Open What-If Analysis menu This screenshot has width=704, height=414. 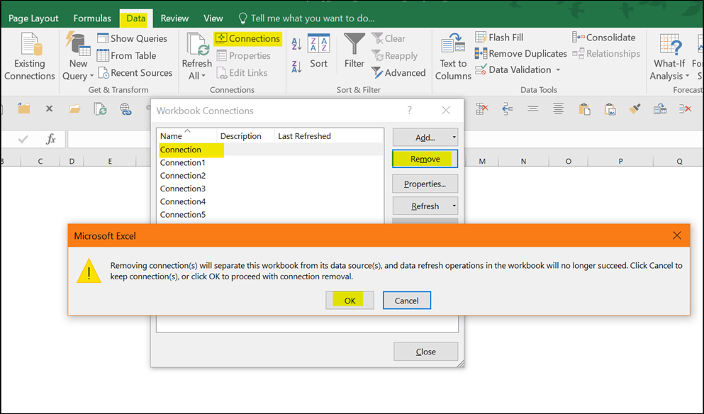point(669,57)
